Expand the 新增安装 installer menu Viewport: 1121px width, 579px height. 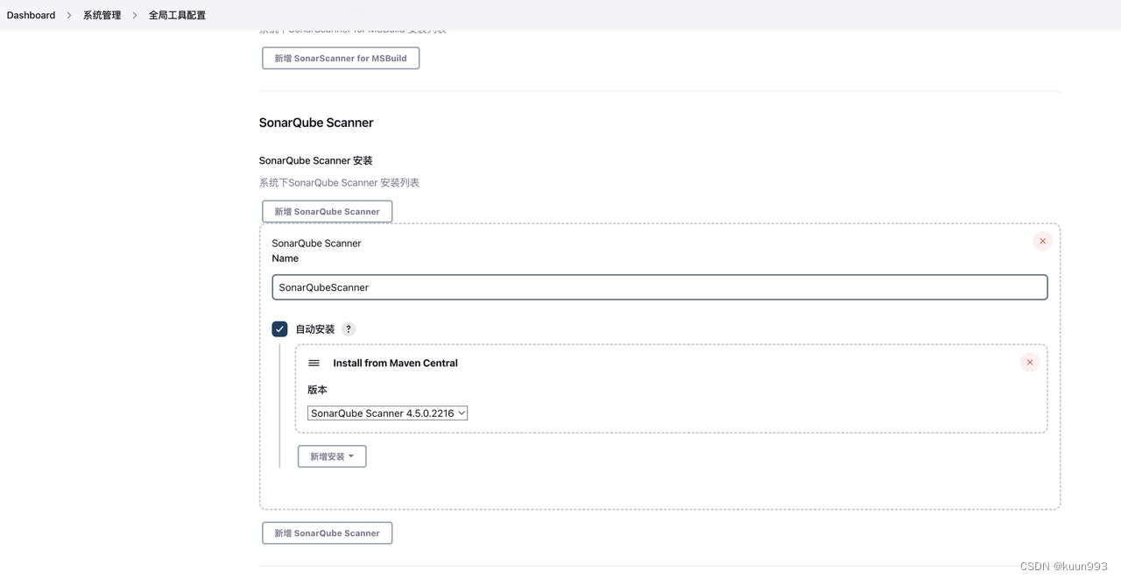[x=332, y=455]
